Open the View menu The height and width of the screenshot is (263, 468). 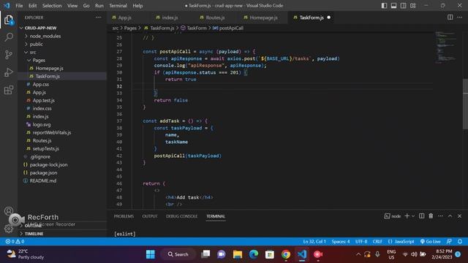pyautogui.click(x=72, y=6)
